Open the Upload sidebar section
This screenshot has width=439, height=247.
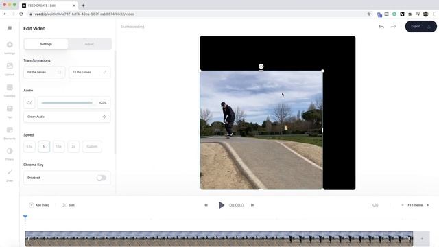[x=10, y=69]
